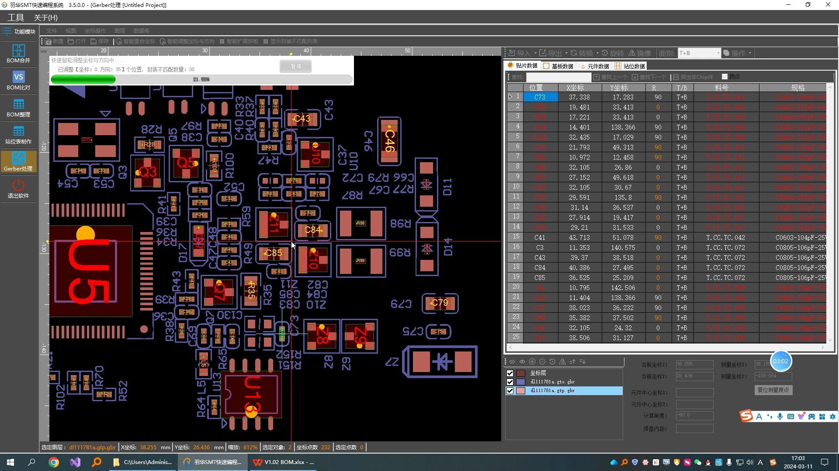
Task: Show layer using the eye icon
Action: tap(522, 362)
